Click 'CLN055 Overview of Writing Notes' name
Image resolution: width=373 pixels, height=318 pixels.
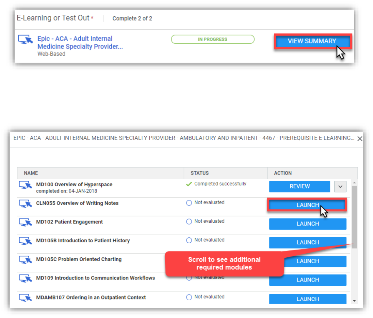coord(77,203)
